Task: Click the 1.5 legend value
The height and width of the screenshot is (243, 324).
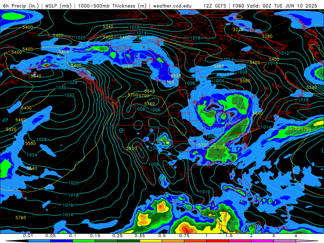Action: click(229, 236)
